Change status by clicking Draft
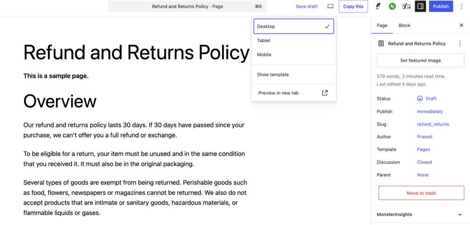Viewport: 470px width, 225px height. pos(431,99)
